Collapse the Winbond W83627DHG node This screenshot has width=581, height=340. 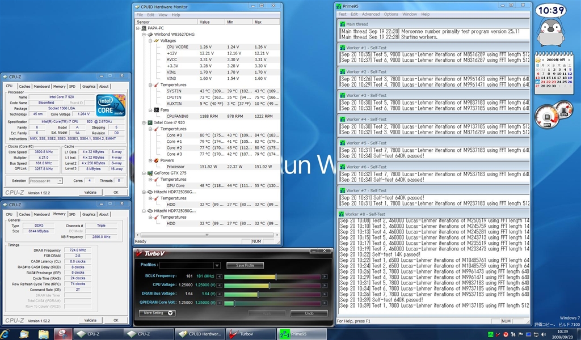click(144, 35)
